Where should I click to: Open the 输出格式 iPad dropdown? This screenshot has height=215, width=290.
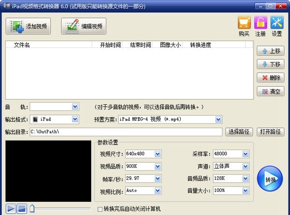[x=75, y=119]
